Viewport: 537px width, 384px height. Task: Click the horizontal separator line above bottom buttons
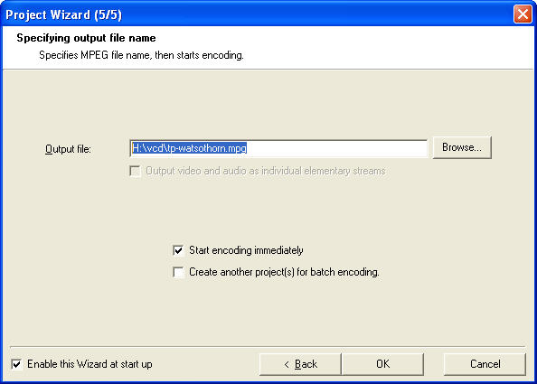(268, 347)
